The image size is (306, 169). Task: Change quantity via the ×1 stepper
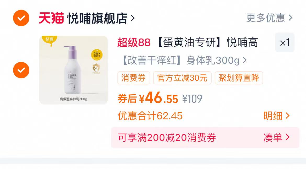point(285,42)
